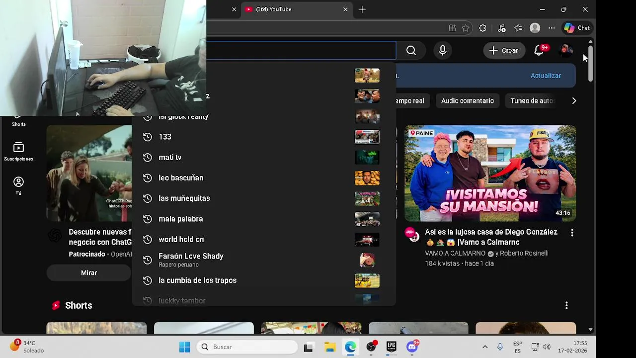Choose 'la cumbia de los trapos' suggestion
The height and width of the screenshot is (358, 636).
click(264, 280)
